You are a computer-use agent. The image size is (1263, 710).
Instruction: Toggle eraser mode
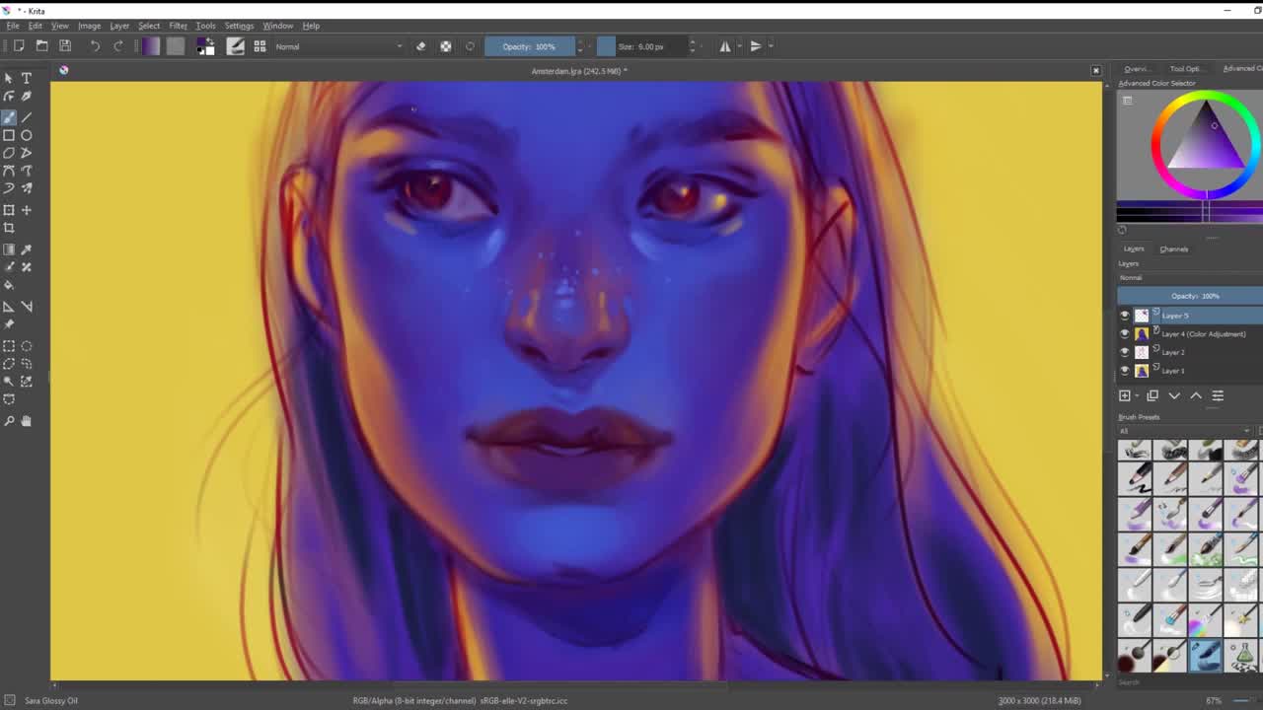(421, 46)
